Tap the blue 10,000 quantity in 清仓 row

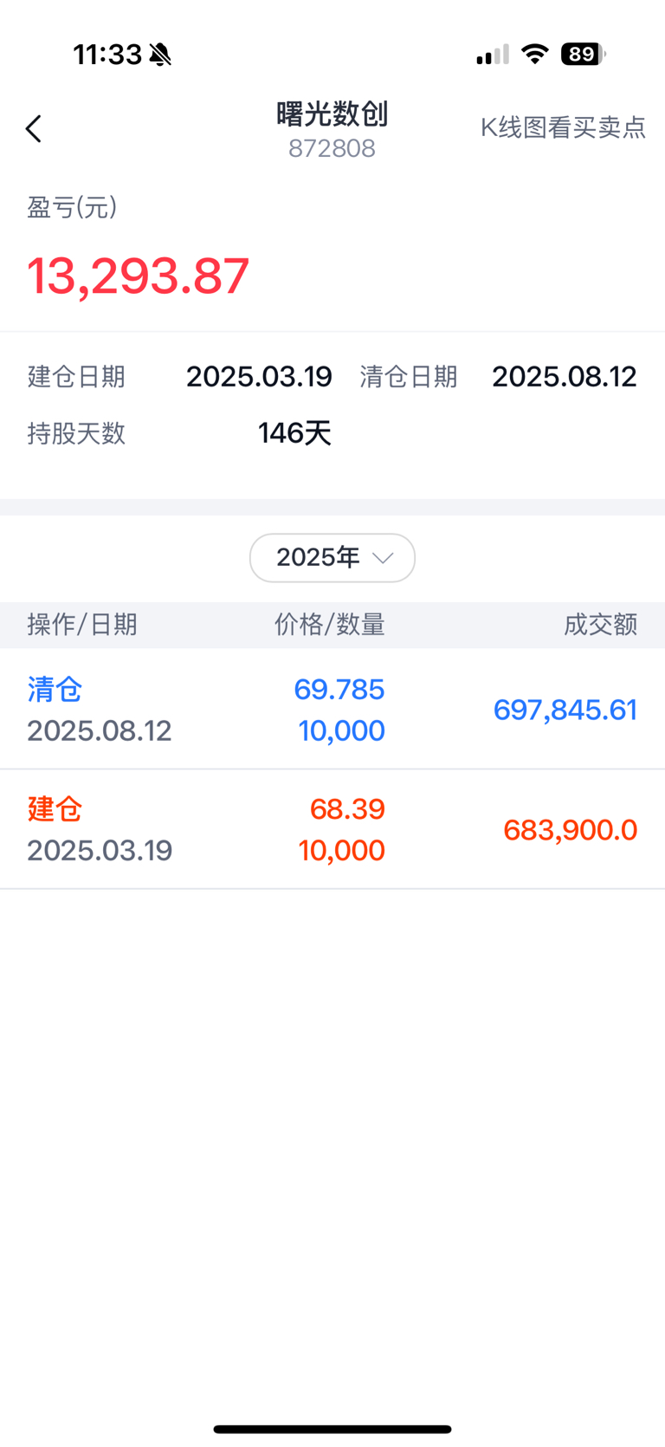[342, 731]
